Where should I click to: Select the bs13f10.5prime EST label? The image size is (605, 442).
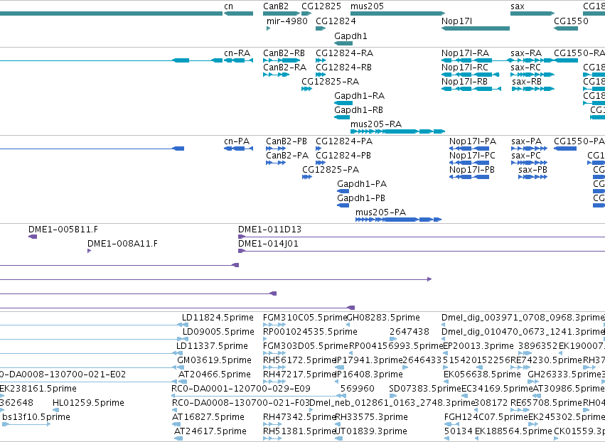click(36, 417)
